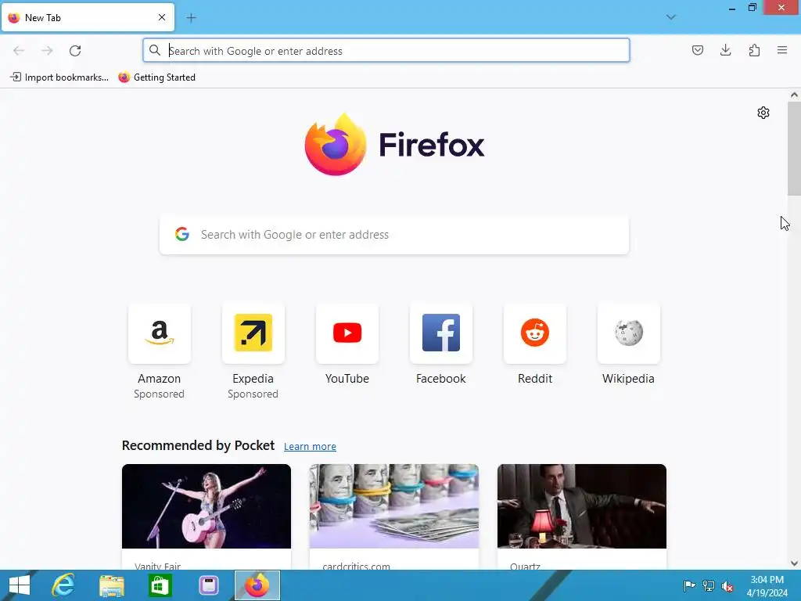This screenshot has width=801, height=601.
Task: Click the Google search box on page
Action: click(394, 235)
